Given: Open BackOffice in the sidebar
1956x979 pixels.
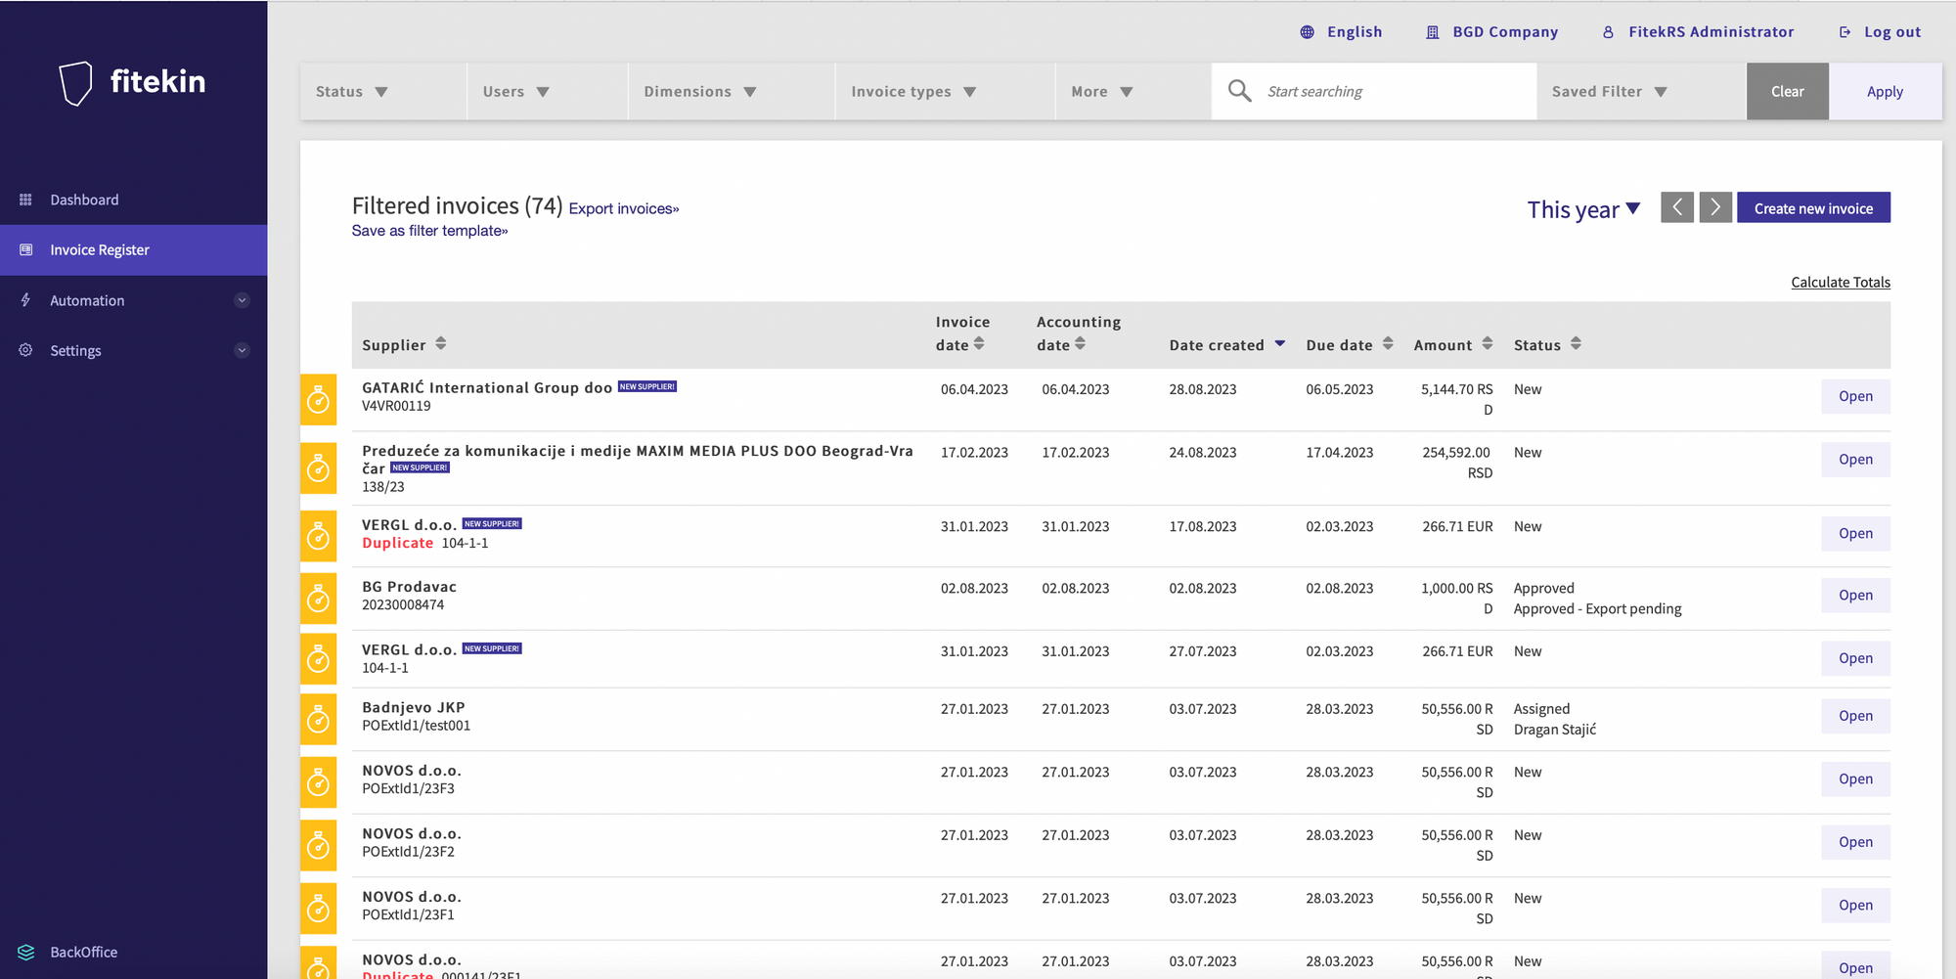Looking at the screenshot, I should pos(83,952).
